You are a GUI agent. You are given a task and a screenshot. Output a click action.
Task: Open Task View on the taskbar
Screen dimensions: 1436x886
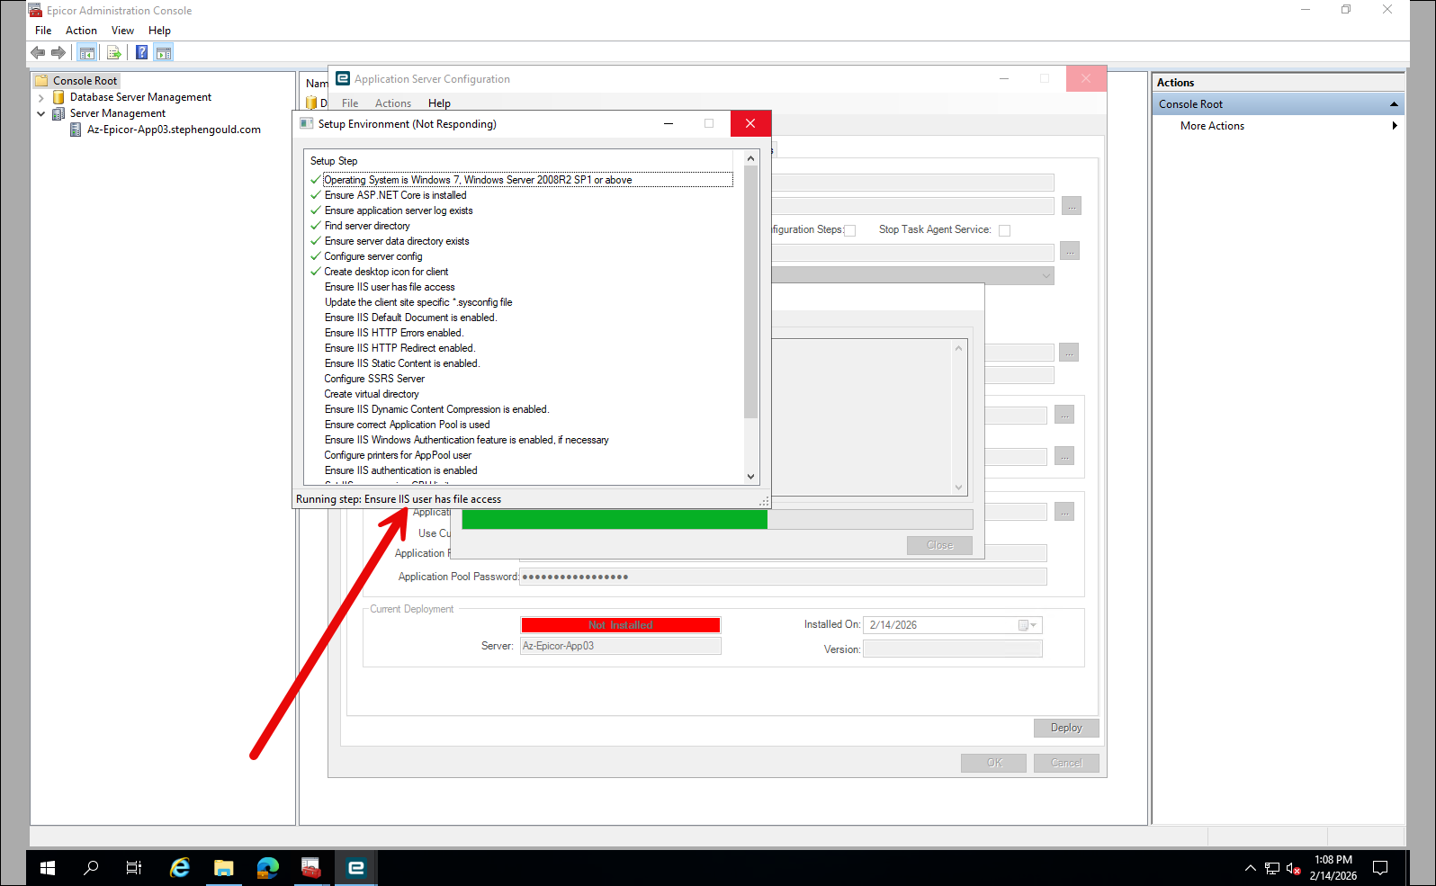pos(134,868)
